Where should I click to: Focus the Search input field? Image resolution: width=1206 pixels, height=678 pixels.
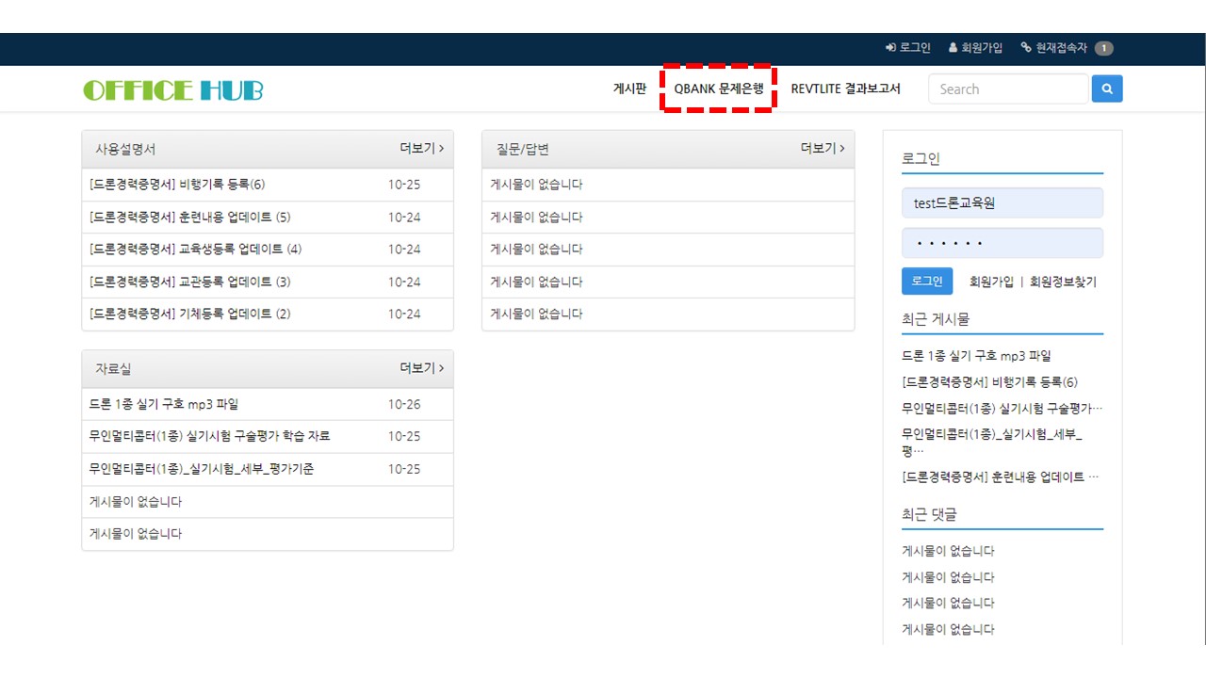click(1008, 89)
